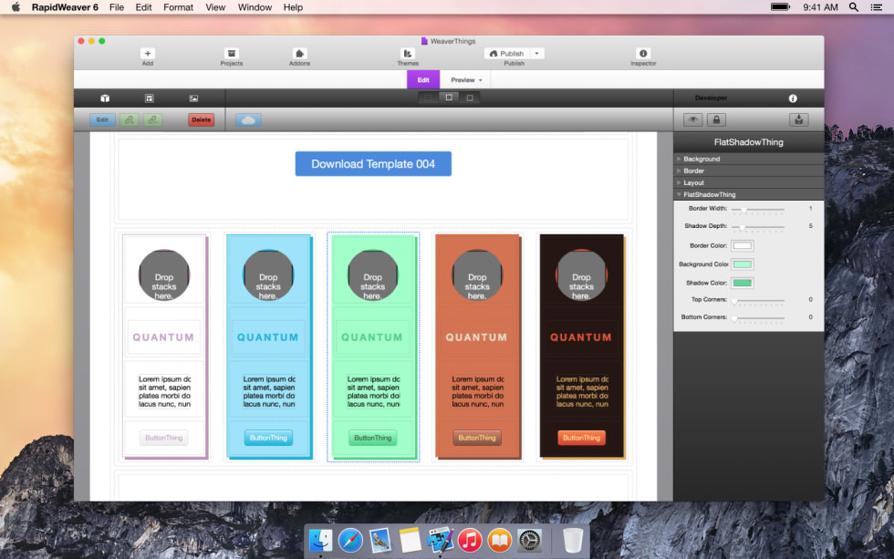Select the Stacks library cube icon
This screenshot has height=559, width=894.
105,98
